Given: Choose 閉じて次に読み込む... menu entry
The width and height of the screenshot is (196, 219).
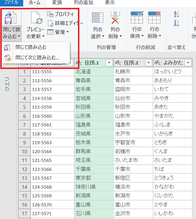Looking at the screenshot, I should 37,57.
